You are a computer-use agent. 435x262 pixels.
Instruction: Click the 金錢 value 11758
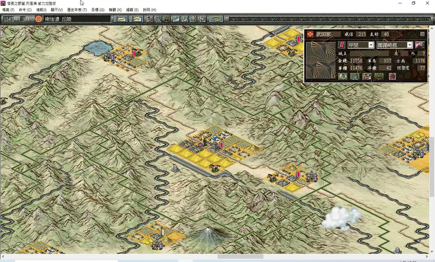point(356,61)
